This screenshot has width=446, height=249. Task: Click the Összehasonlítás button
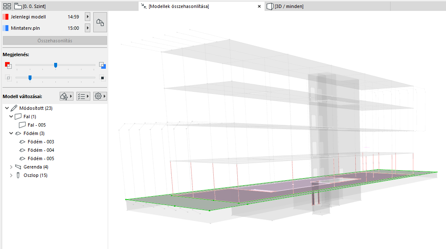(55, 41)
